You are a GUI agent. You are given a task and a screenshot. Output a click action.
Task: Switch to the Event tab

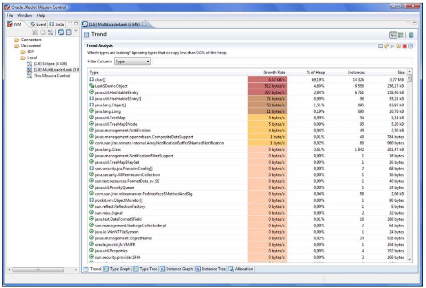(38, 24)
